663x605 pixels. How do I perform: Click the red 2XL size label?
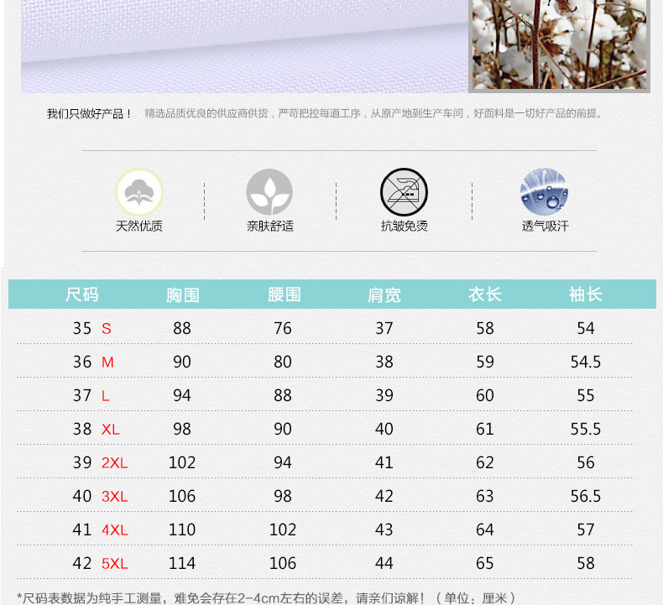click(x=115, y=463)
